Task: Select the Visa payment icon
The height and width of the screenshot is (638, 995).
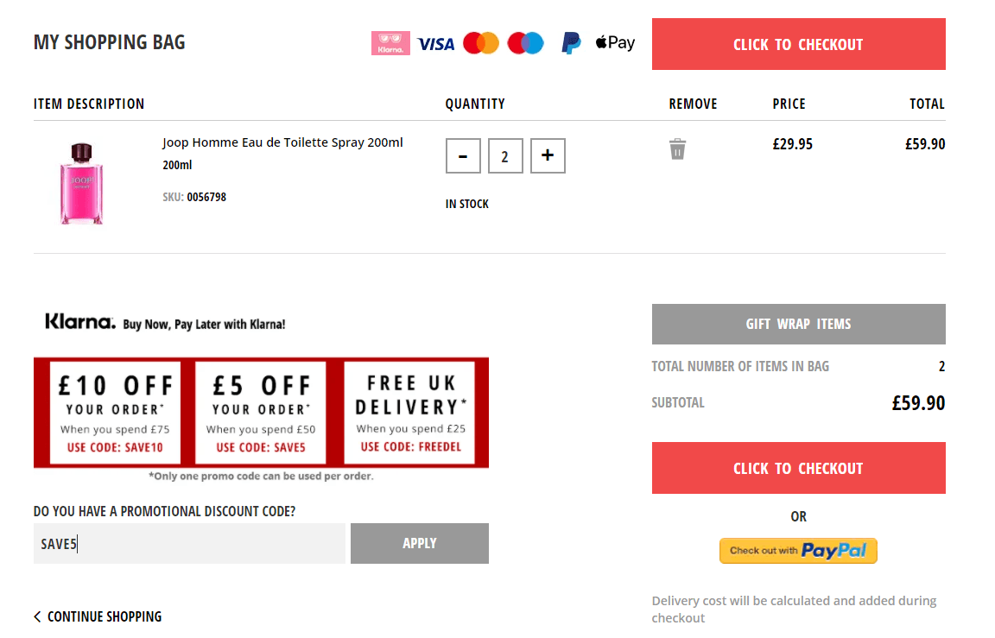Action: click(435, 43)
